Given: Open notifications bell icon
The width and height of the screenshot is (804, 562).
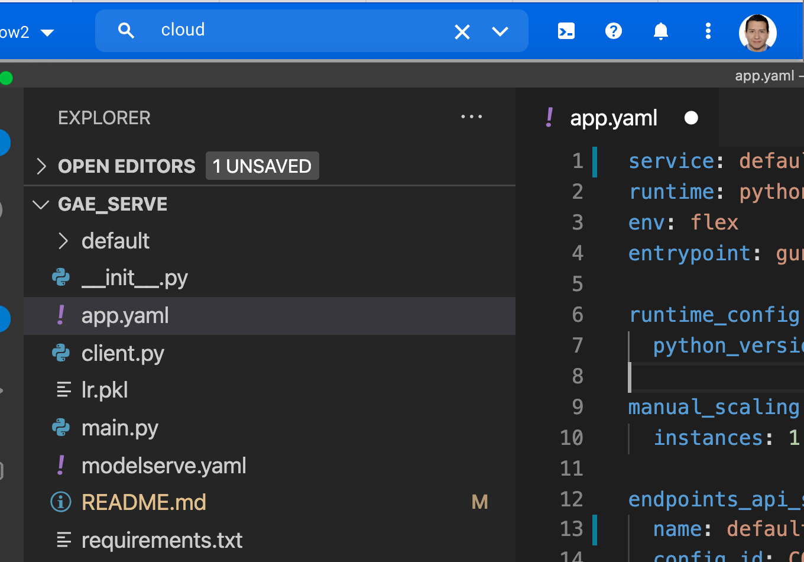Looking at the screenshot, I should [x=661, y=31].
